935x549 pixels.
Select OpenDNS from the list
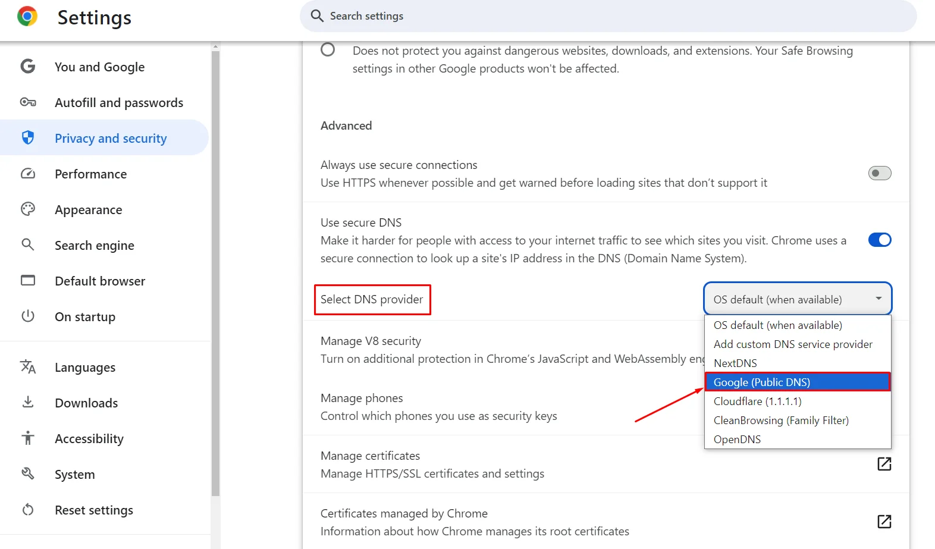798,440
